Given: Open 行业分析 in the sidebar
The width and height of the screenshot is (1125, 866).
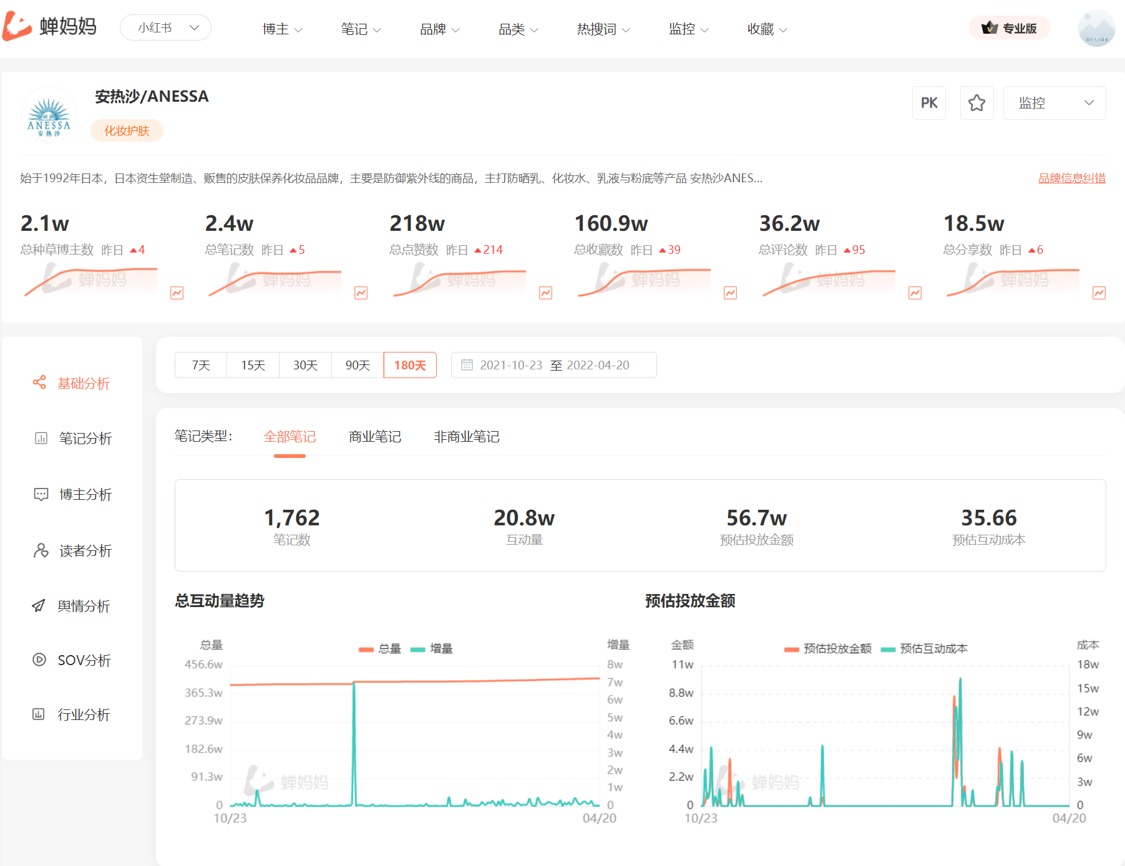Looking at the screenshot, I should pos(72,714).
